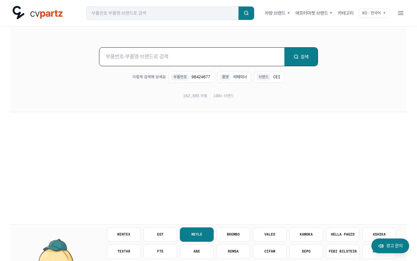Try the 브랜드 CEI example search
Viewport: 417px width, 261px height.
tap(269, 77)
